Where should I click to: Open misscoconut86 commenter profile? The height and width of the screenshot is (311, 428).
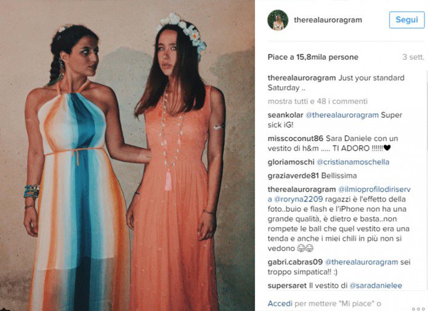tap(296, 139)
